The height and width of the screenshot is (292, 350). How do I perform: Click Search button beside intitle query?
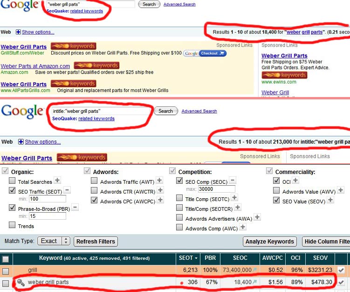pos(166,111)
